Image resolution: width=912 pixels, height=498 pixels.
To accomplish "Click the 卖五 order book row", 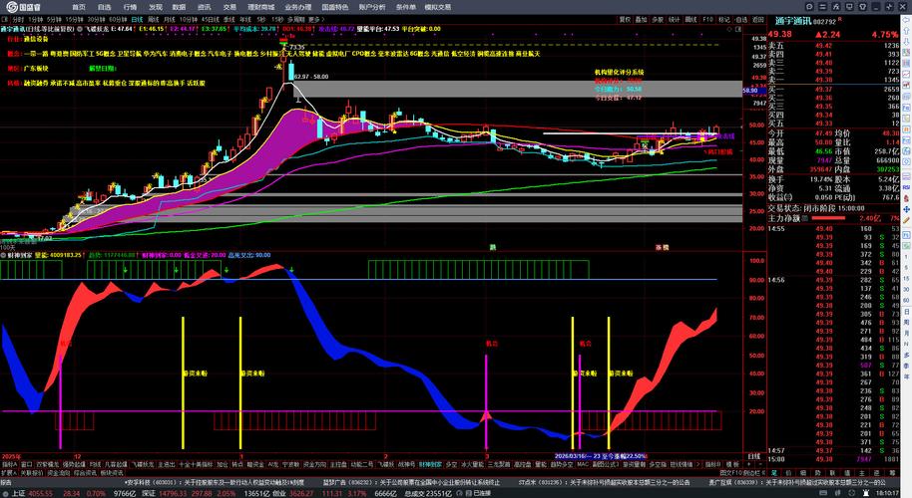I will point(833,45).
